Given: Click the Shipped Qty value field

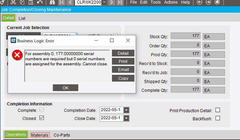Looking at the screenshot, I should (185, 80).
